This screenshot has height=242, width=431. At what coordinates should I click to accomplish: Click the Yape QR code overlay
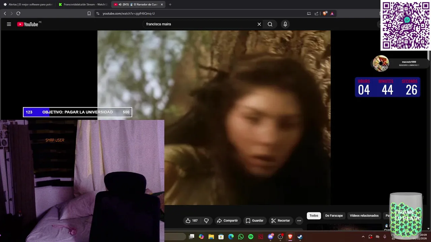[406, 25]
